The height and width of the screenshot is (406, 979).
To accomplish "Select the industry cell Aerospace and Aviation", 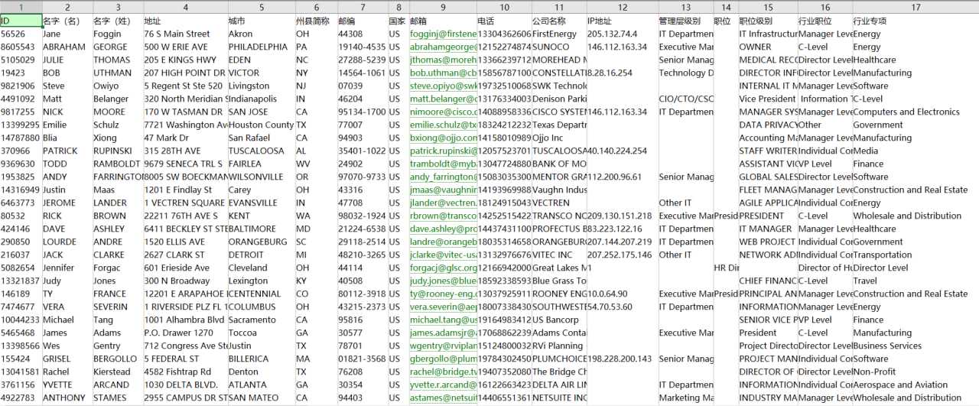I will (x=916, y=385).
